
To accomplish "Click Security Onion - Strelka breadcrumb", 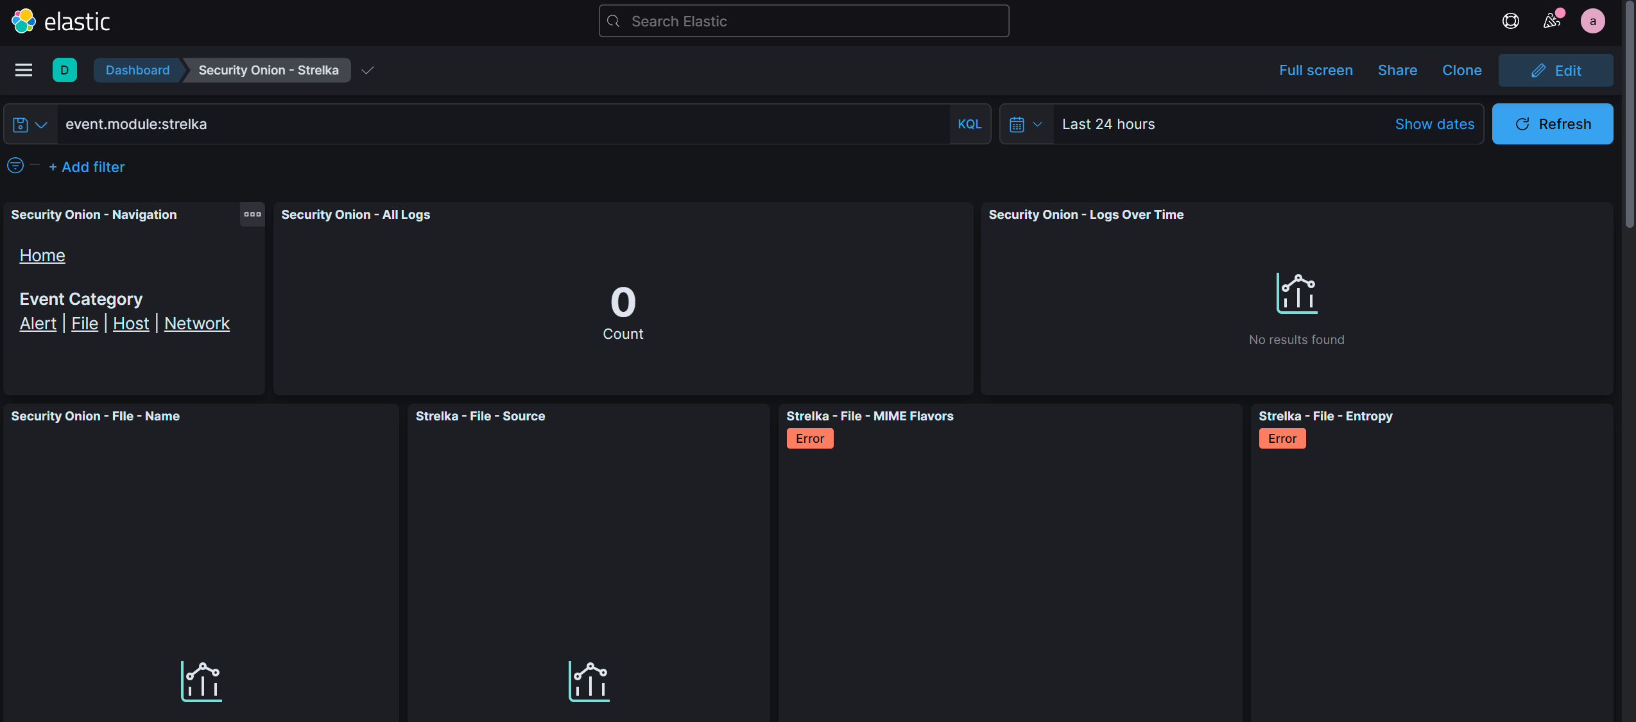I will click(268, 70).
